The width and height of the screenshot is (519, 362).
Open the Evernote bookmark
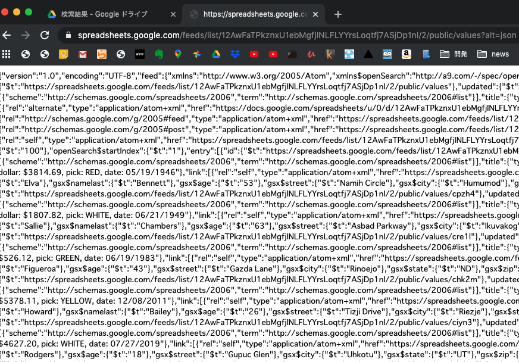point(159,54)
